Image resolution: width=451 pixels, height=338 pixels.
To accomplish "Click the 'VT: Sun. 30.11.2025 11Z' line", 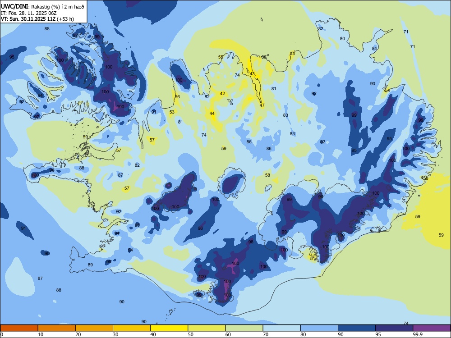I will click(28, 19).
